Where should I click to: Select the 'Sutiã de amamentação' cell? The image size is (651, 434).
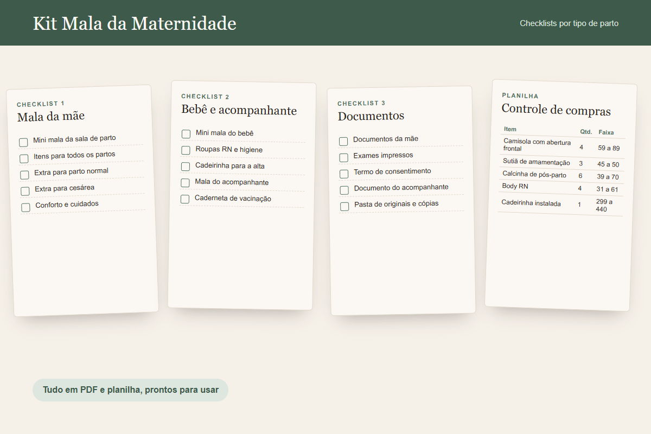[x=537, y=162]
